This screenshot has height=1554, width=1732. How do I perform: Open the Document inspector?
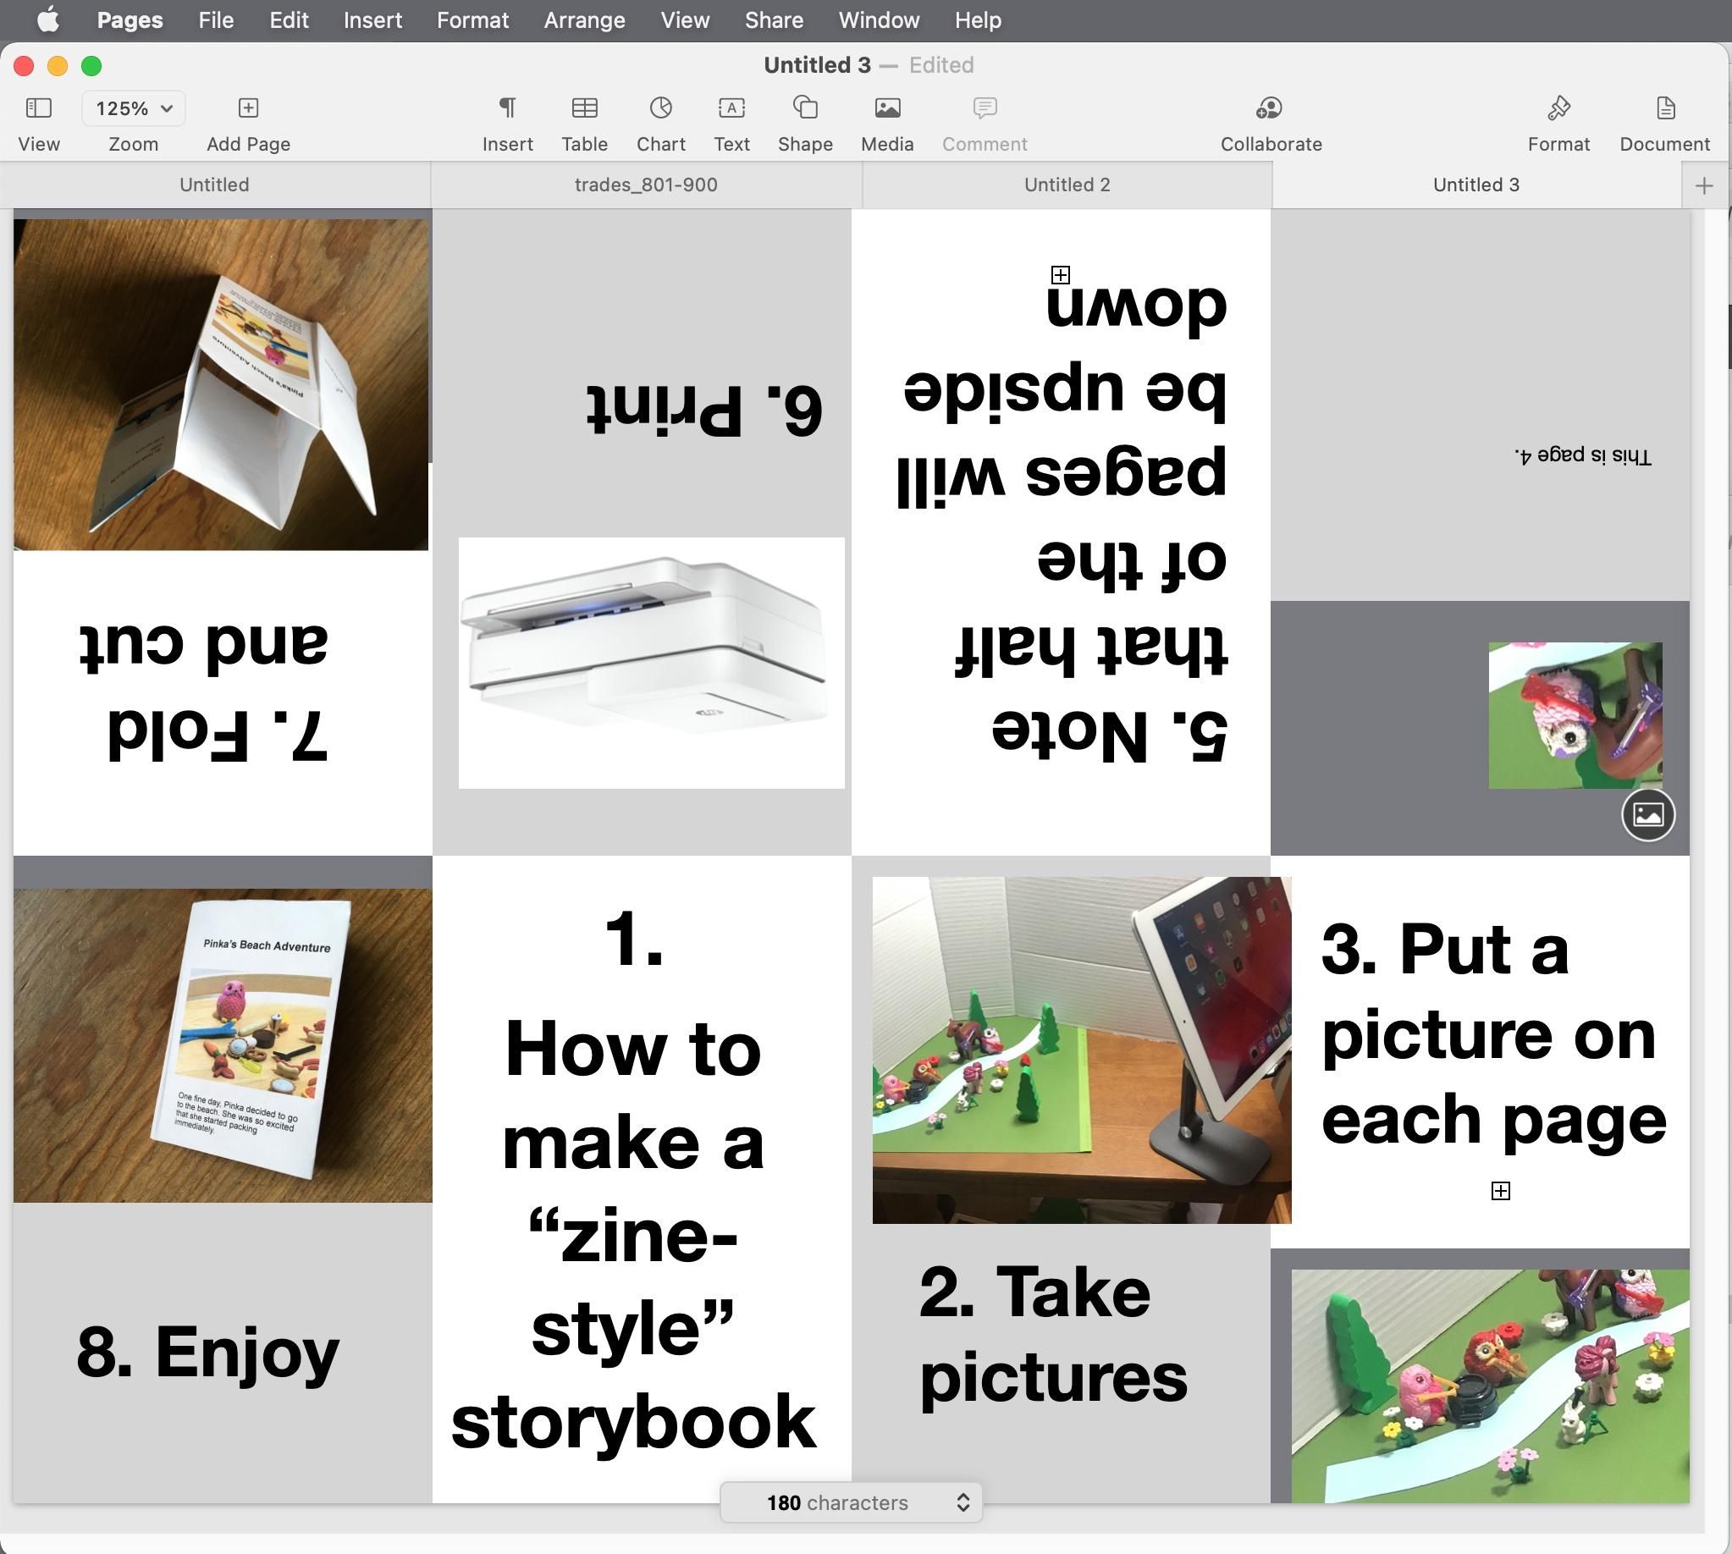tap(1663, 119)
